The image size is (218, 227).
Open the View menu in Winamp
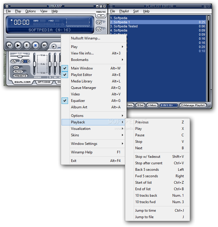tap(44, 11)
